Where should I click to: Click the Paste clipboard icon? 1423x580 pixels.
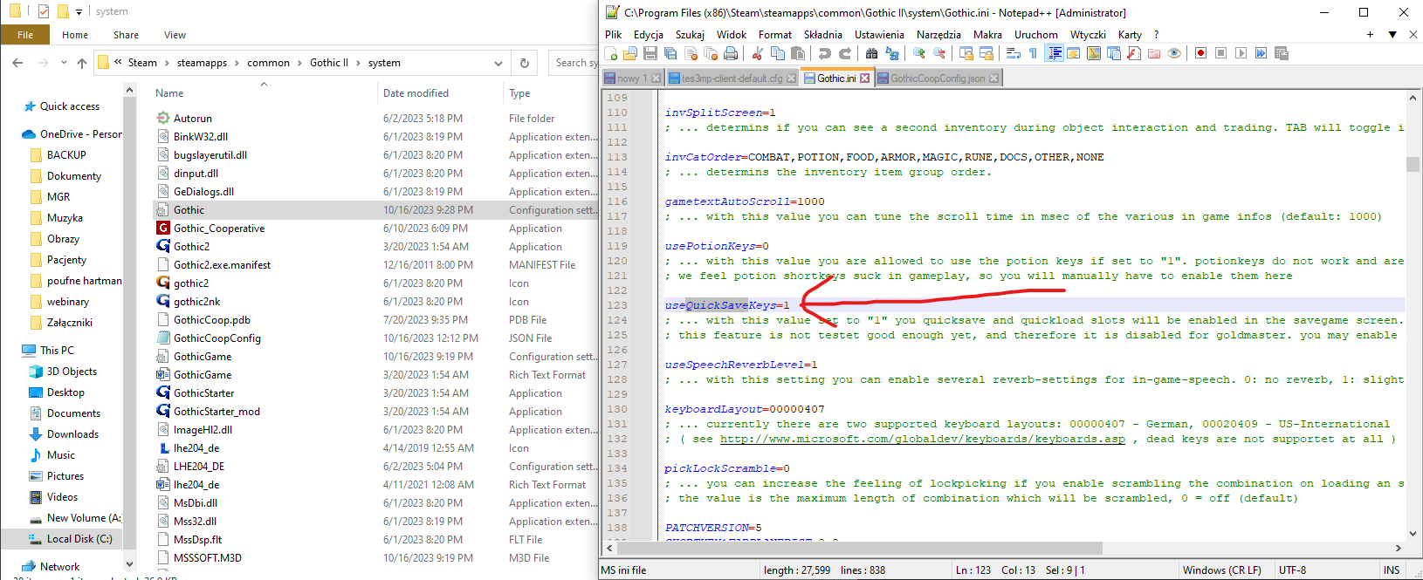pyautogui.click(x=798, y=53)
